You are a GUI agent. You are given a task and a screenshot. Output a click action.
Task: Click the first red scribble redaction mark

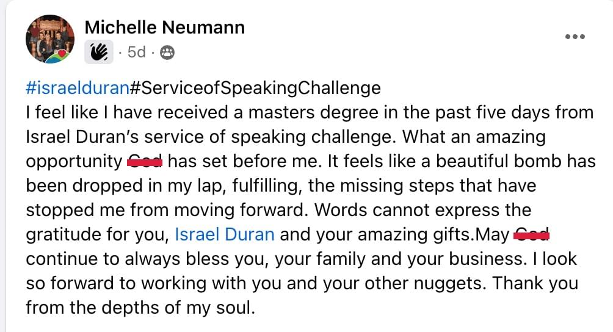[145, 161]
